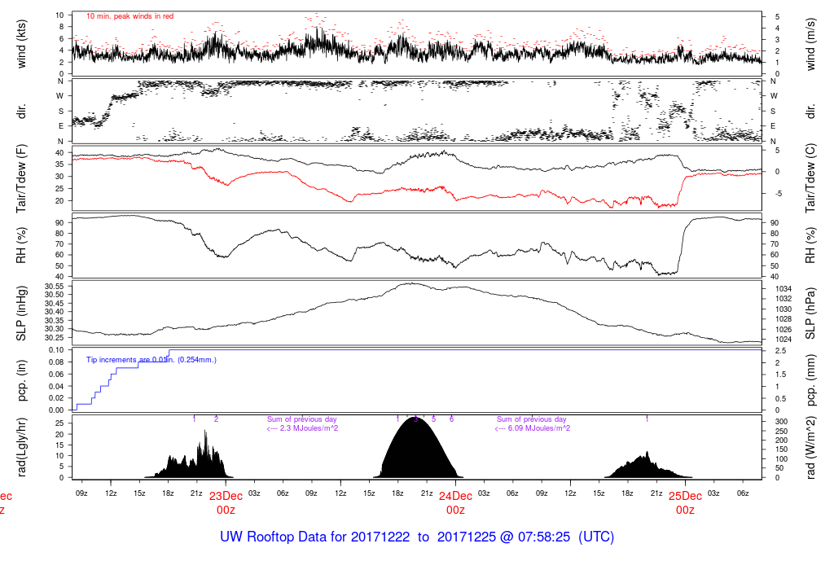Click the "250" radiation tick value
Screen dimensions: 834x570
tap(781, 431)
